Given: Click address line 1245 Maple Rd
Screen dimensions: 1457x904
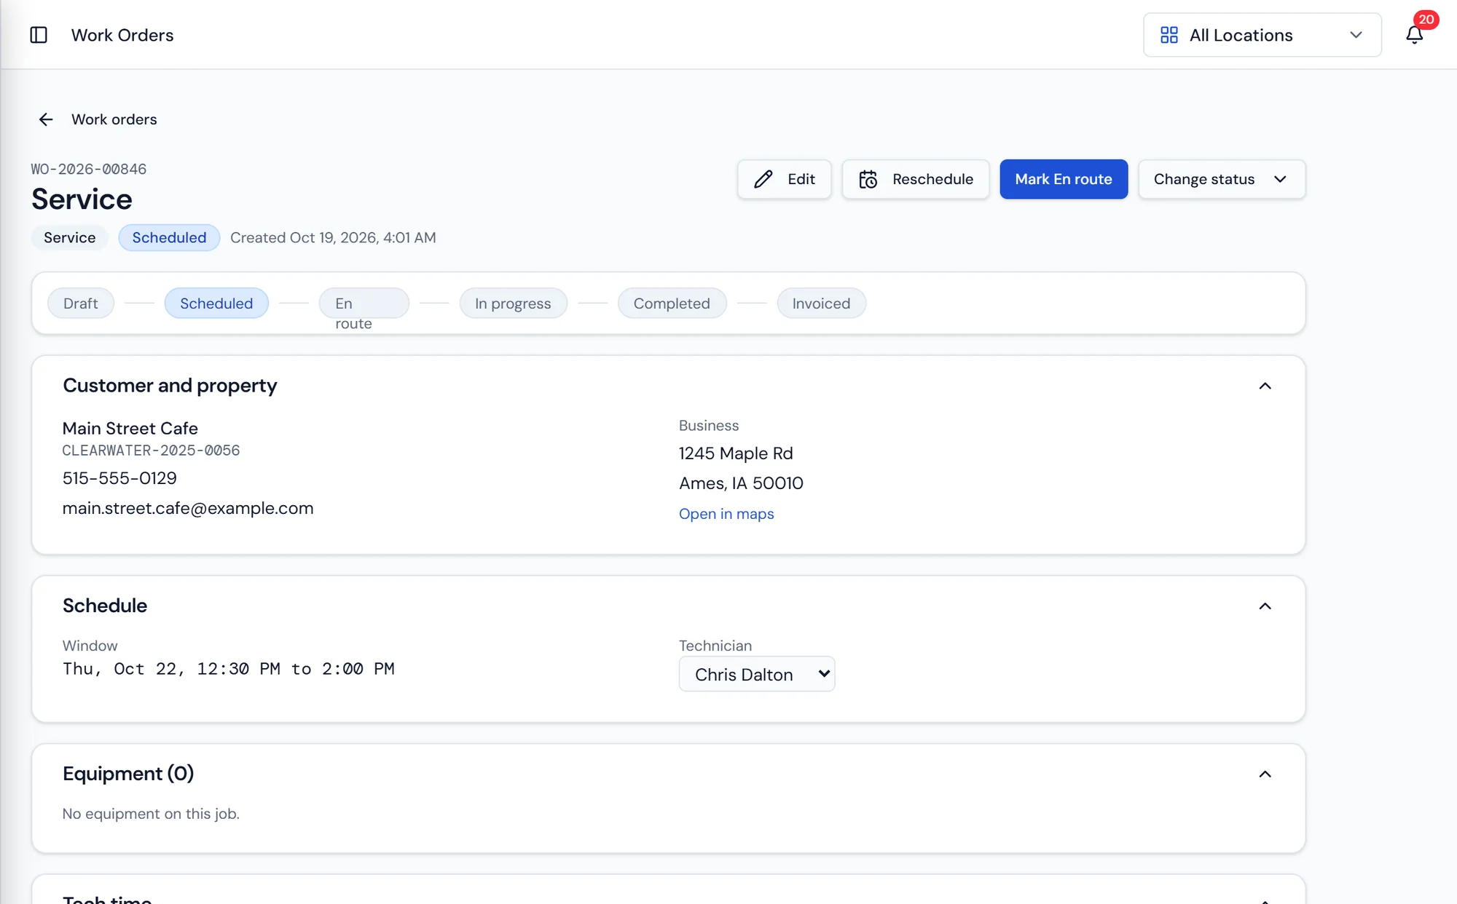Looking at the screenshot, I should (x=736, y=453).
